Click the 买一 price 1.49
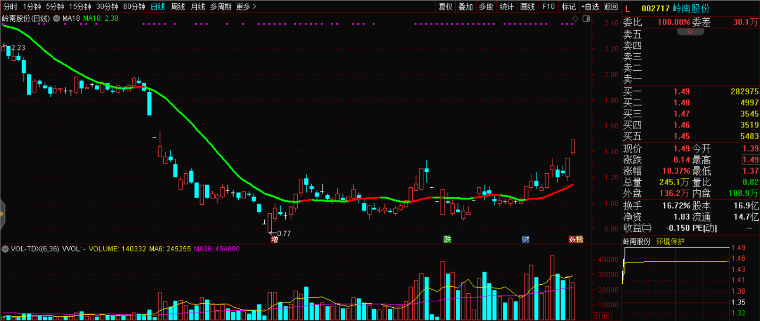760x321 pixels. [x=682, y=91]
